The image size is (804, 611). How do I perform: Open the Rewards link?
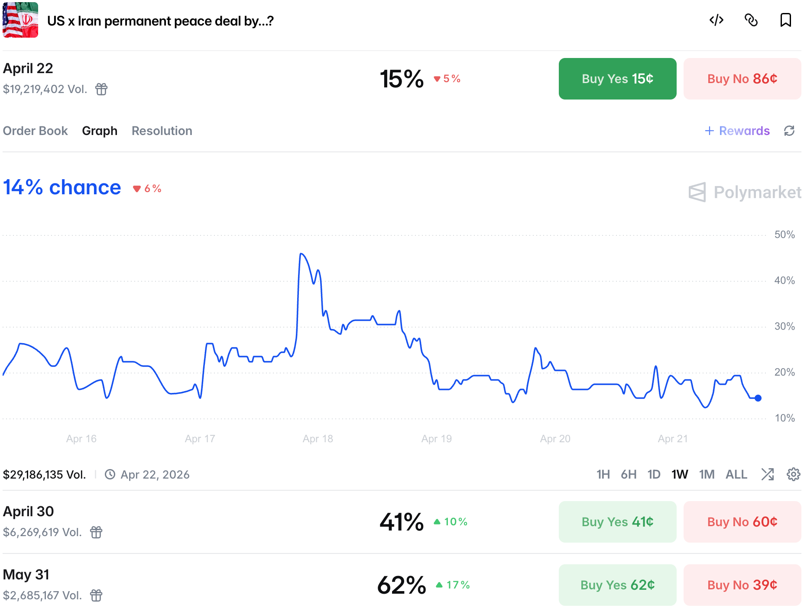pyautogui.click(x=737, y=131)
